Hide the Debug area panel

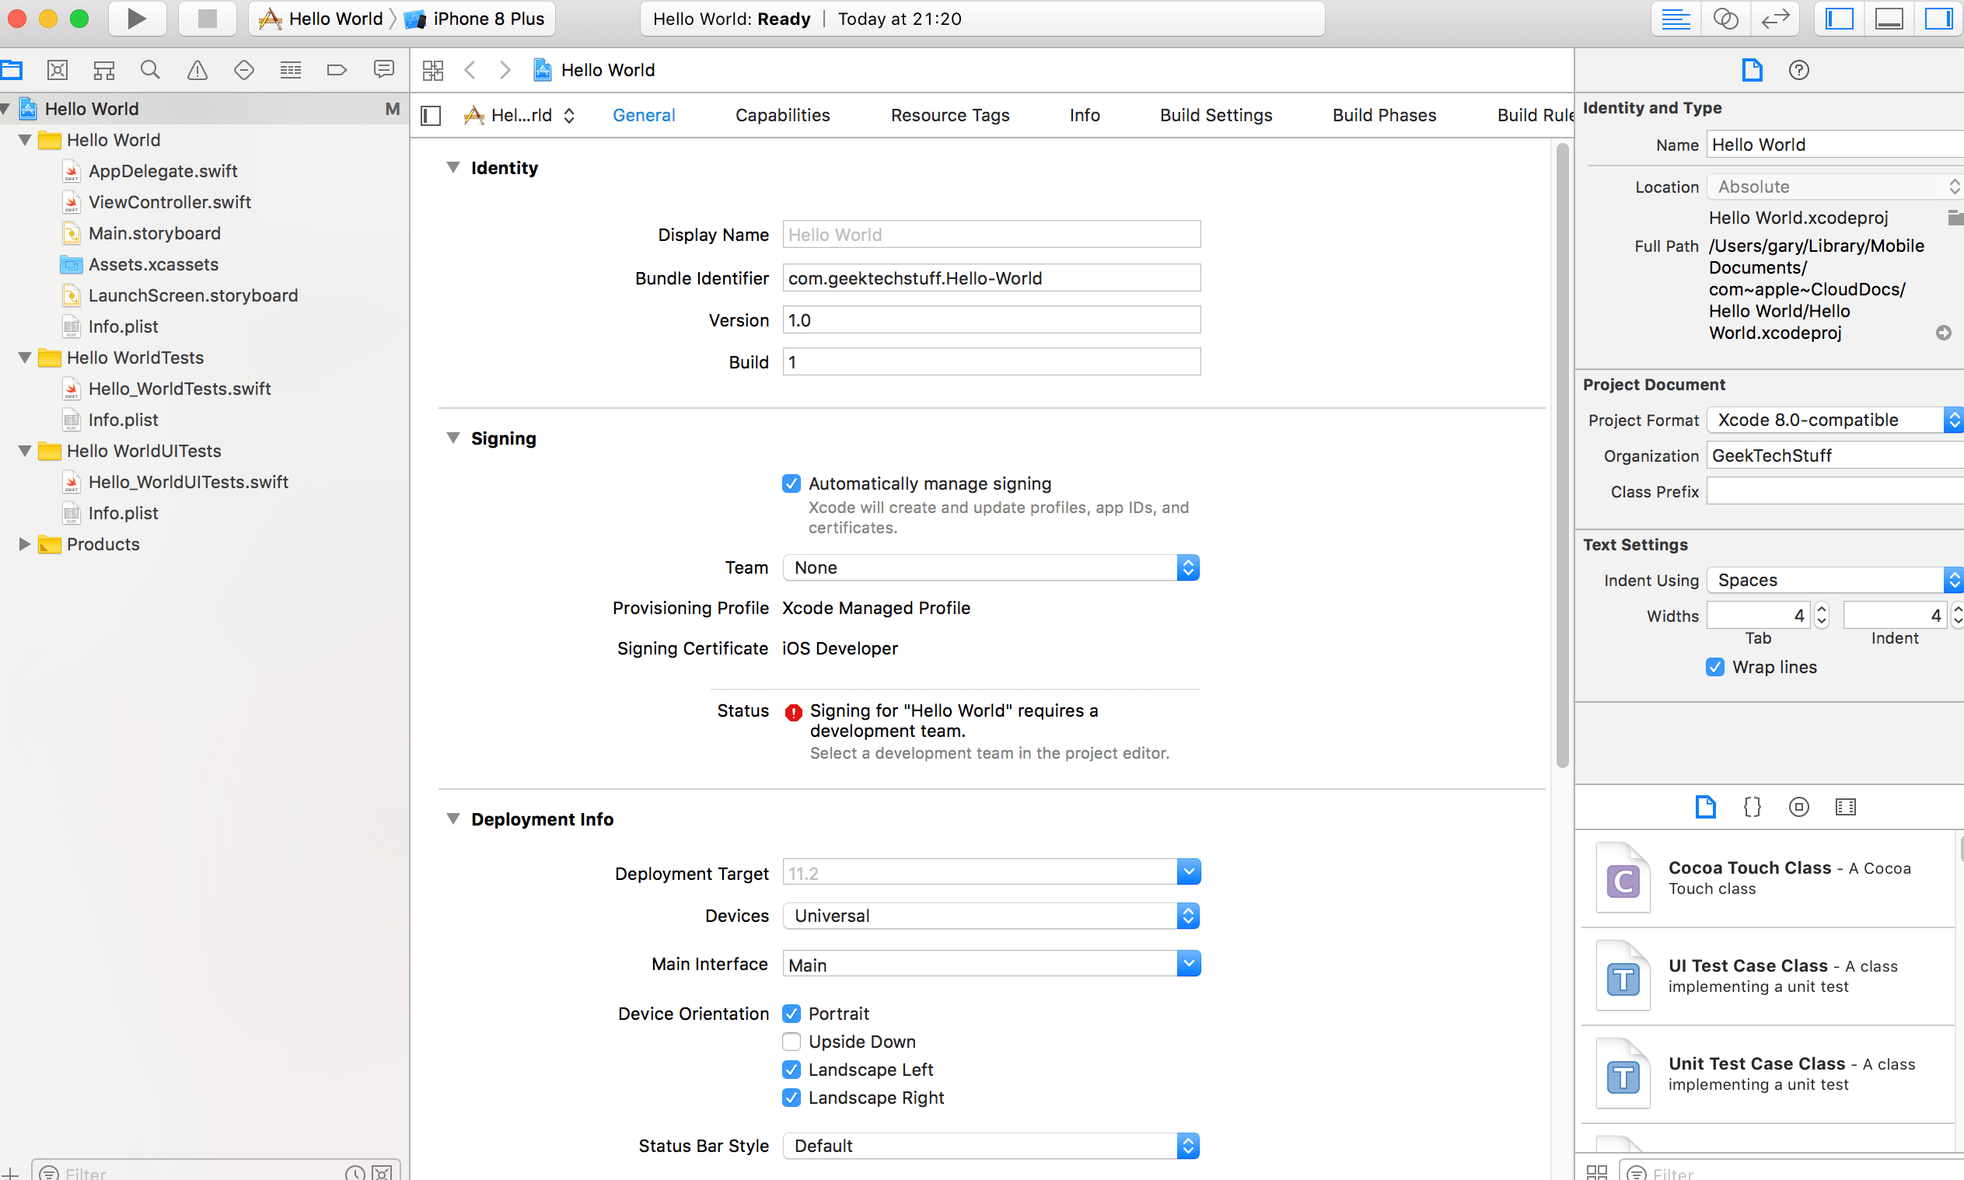tap(1889, 19)
